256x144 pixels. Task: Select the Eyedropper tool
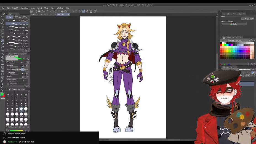[2, 37]
